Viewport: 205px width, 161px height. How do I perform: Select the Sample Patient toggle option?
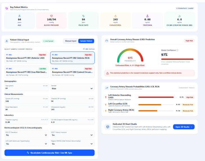(86, 41)
